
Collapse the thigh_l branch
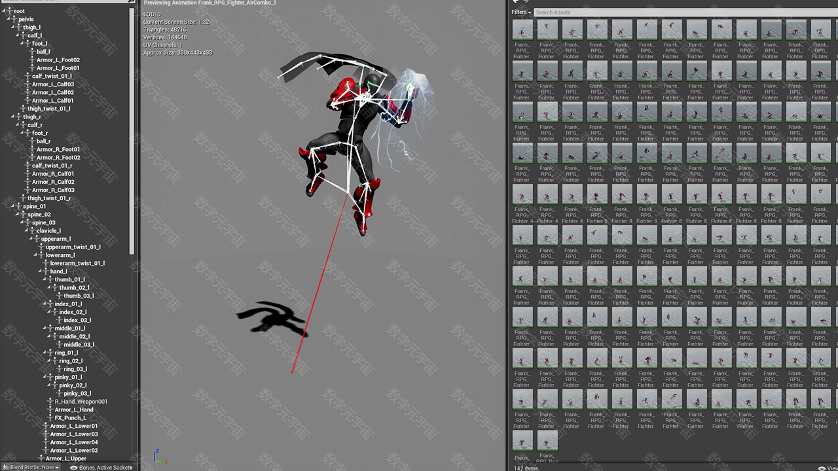point(14,27)
